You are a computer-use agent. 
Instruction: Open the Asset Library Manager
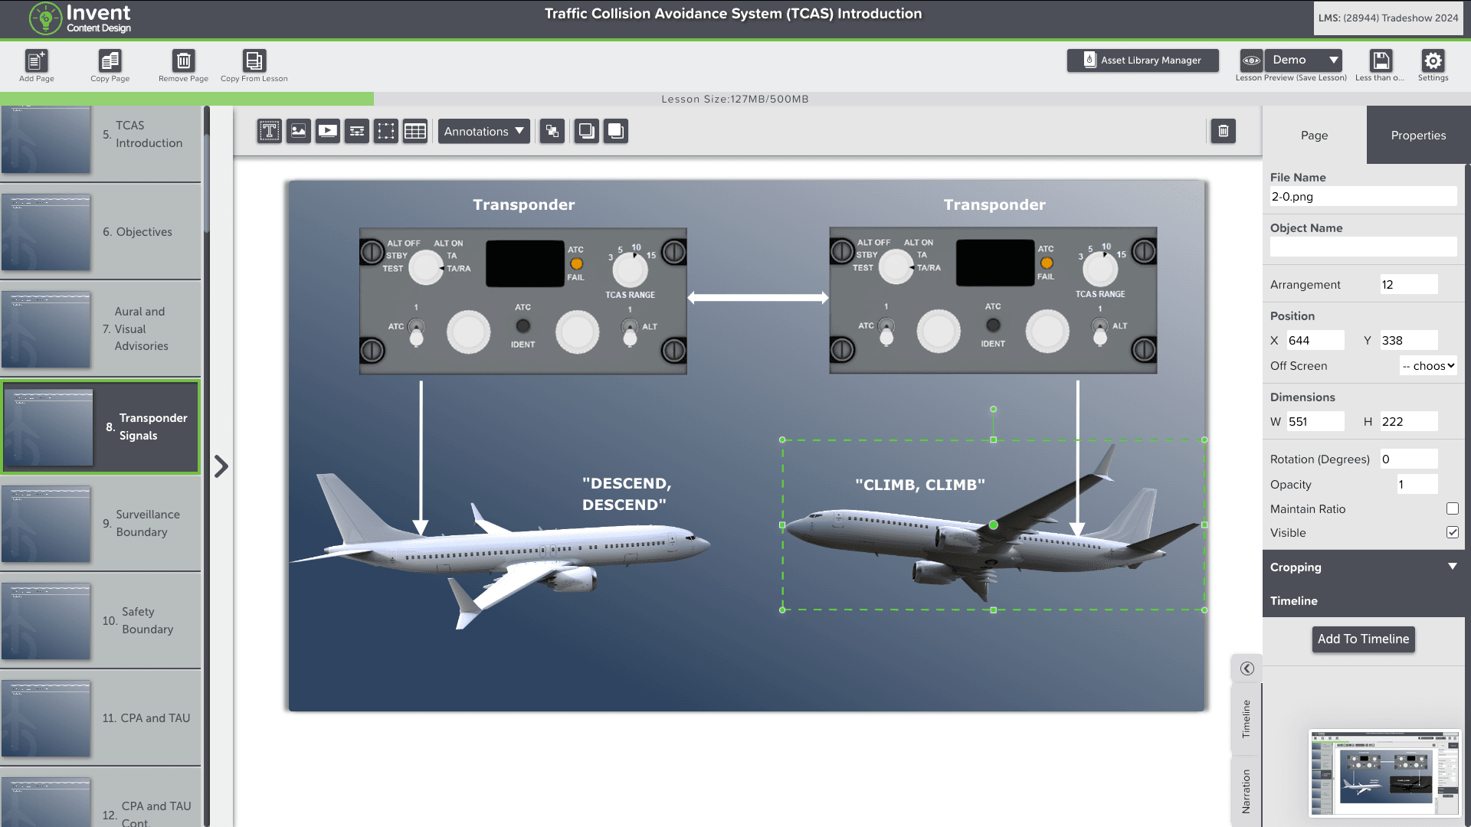1142,60
